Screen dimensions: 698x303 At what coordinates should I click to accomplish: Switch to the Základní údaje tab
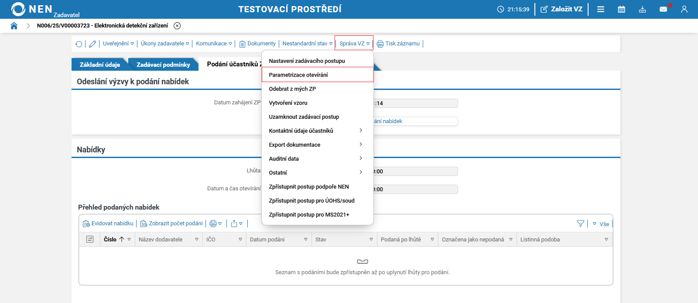coord(99,65)
